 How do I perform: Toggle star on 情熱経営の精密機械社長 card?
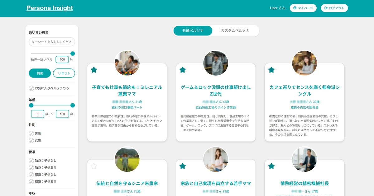(271, 166)
